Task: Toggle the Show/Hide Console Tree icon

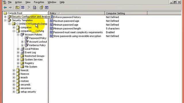Action: coord(23,8)
